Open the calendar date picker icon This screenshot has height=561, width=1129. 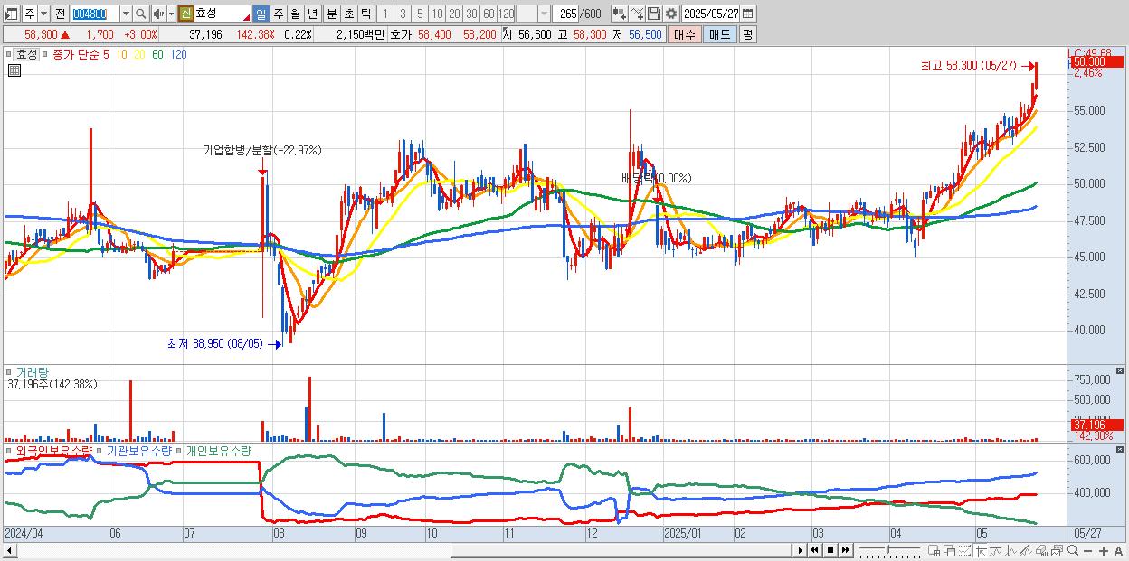coord(748,14)
